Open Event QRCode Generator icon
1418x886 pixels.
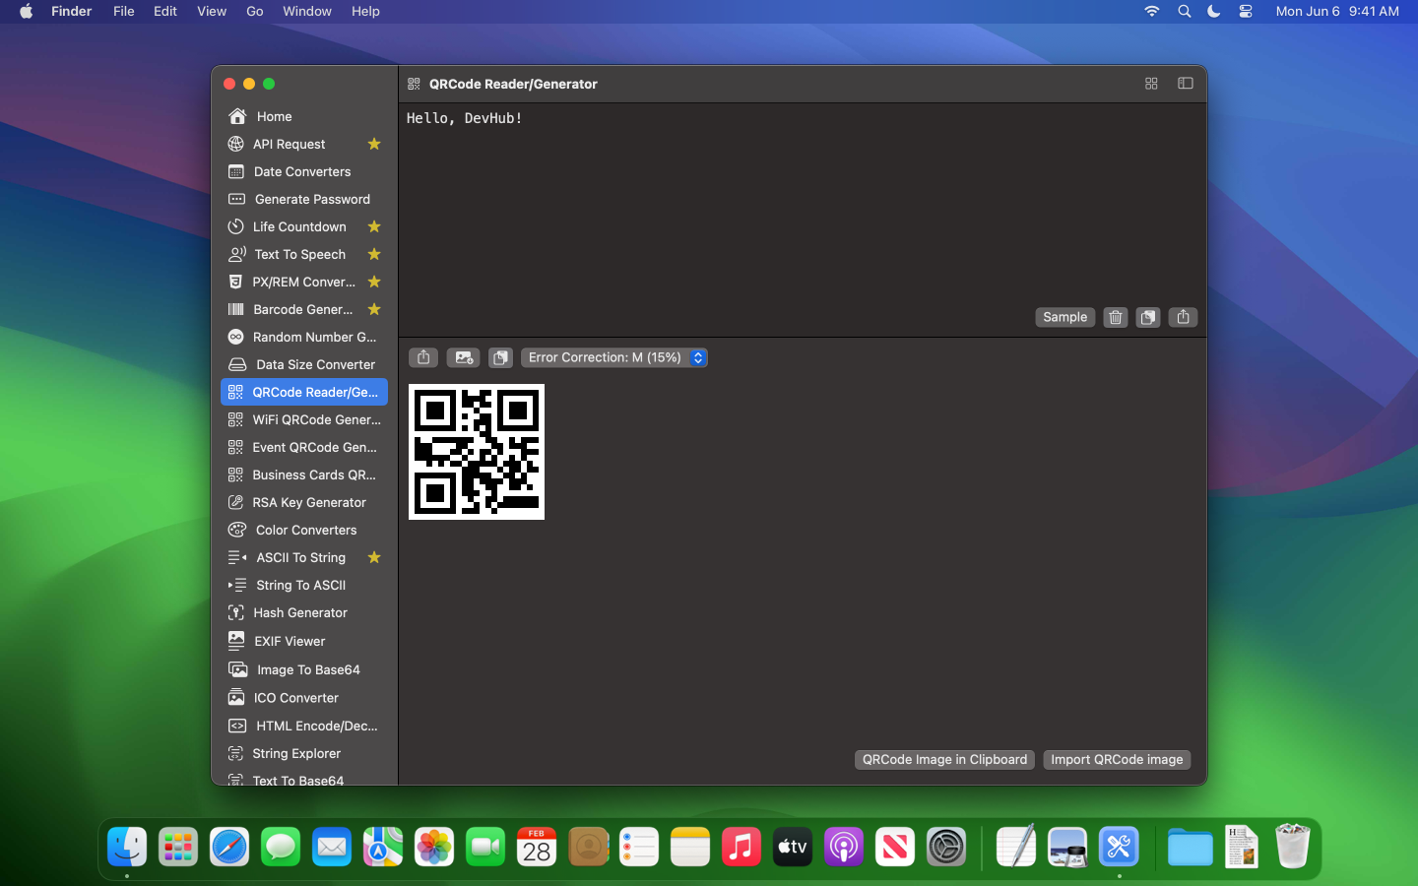click(235, 447)
